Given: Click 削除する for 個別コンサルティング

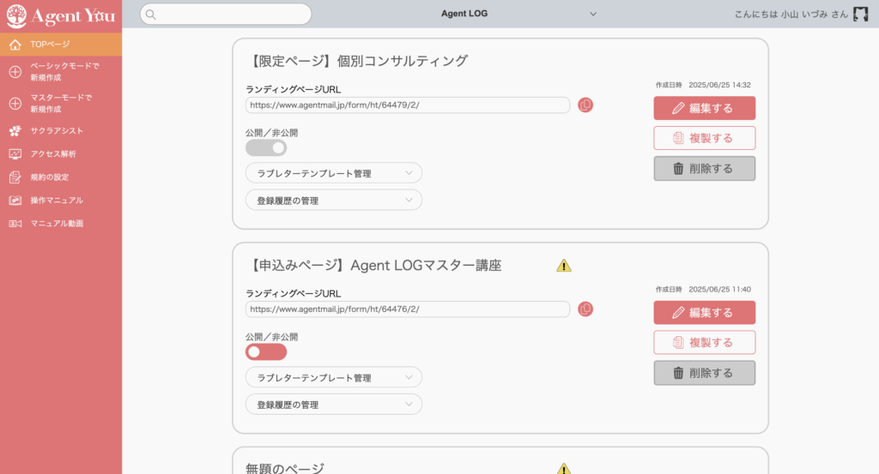Looking at the screenshot, I should coord(704,169).
